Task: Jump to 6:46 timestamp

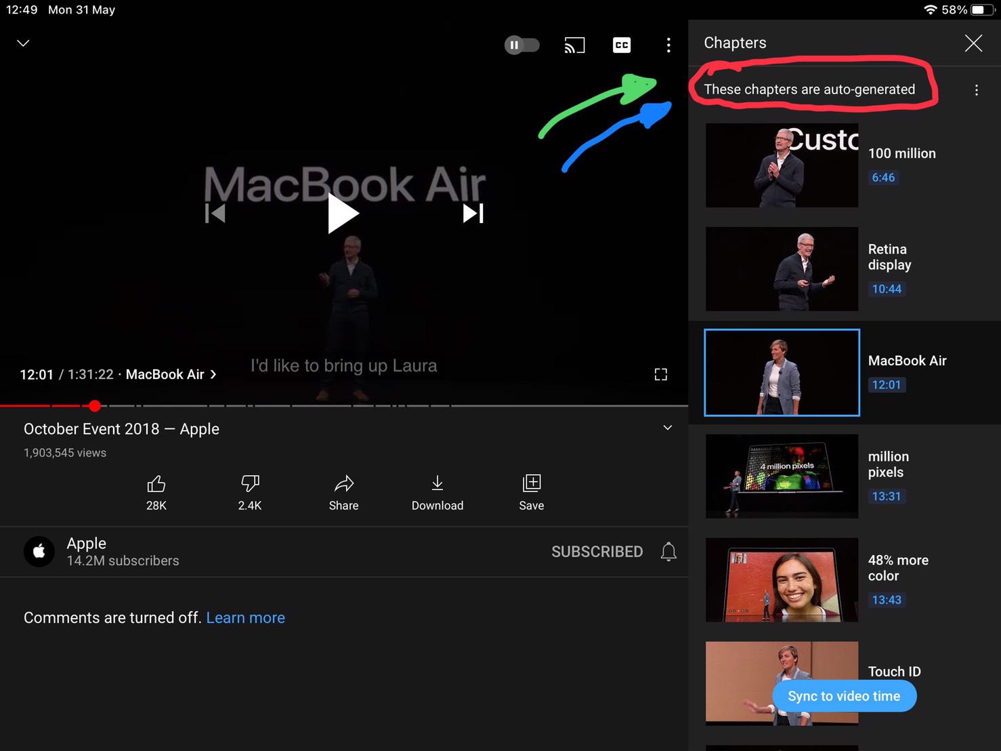Action: [883, 178]
